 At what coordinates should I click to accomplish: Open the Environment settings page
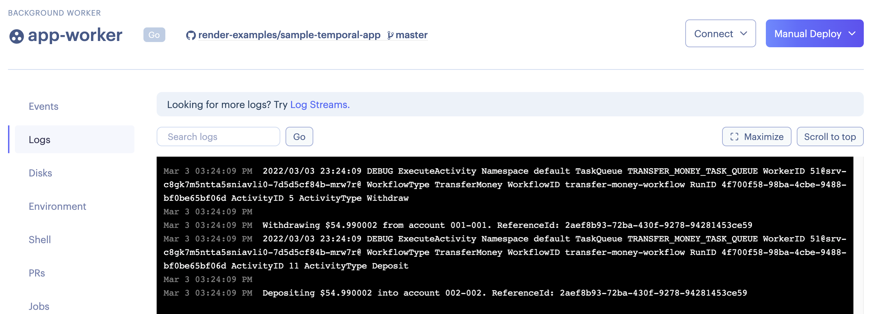57,206
